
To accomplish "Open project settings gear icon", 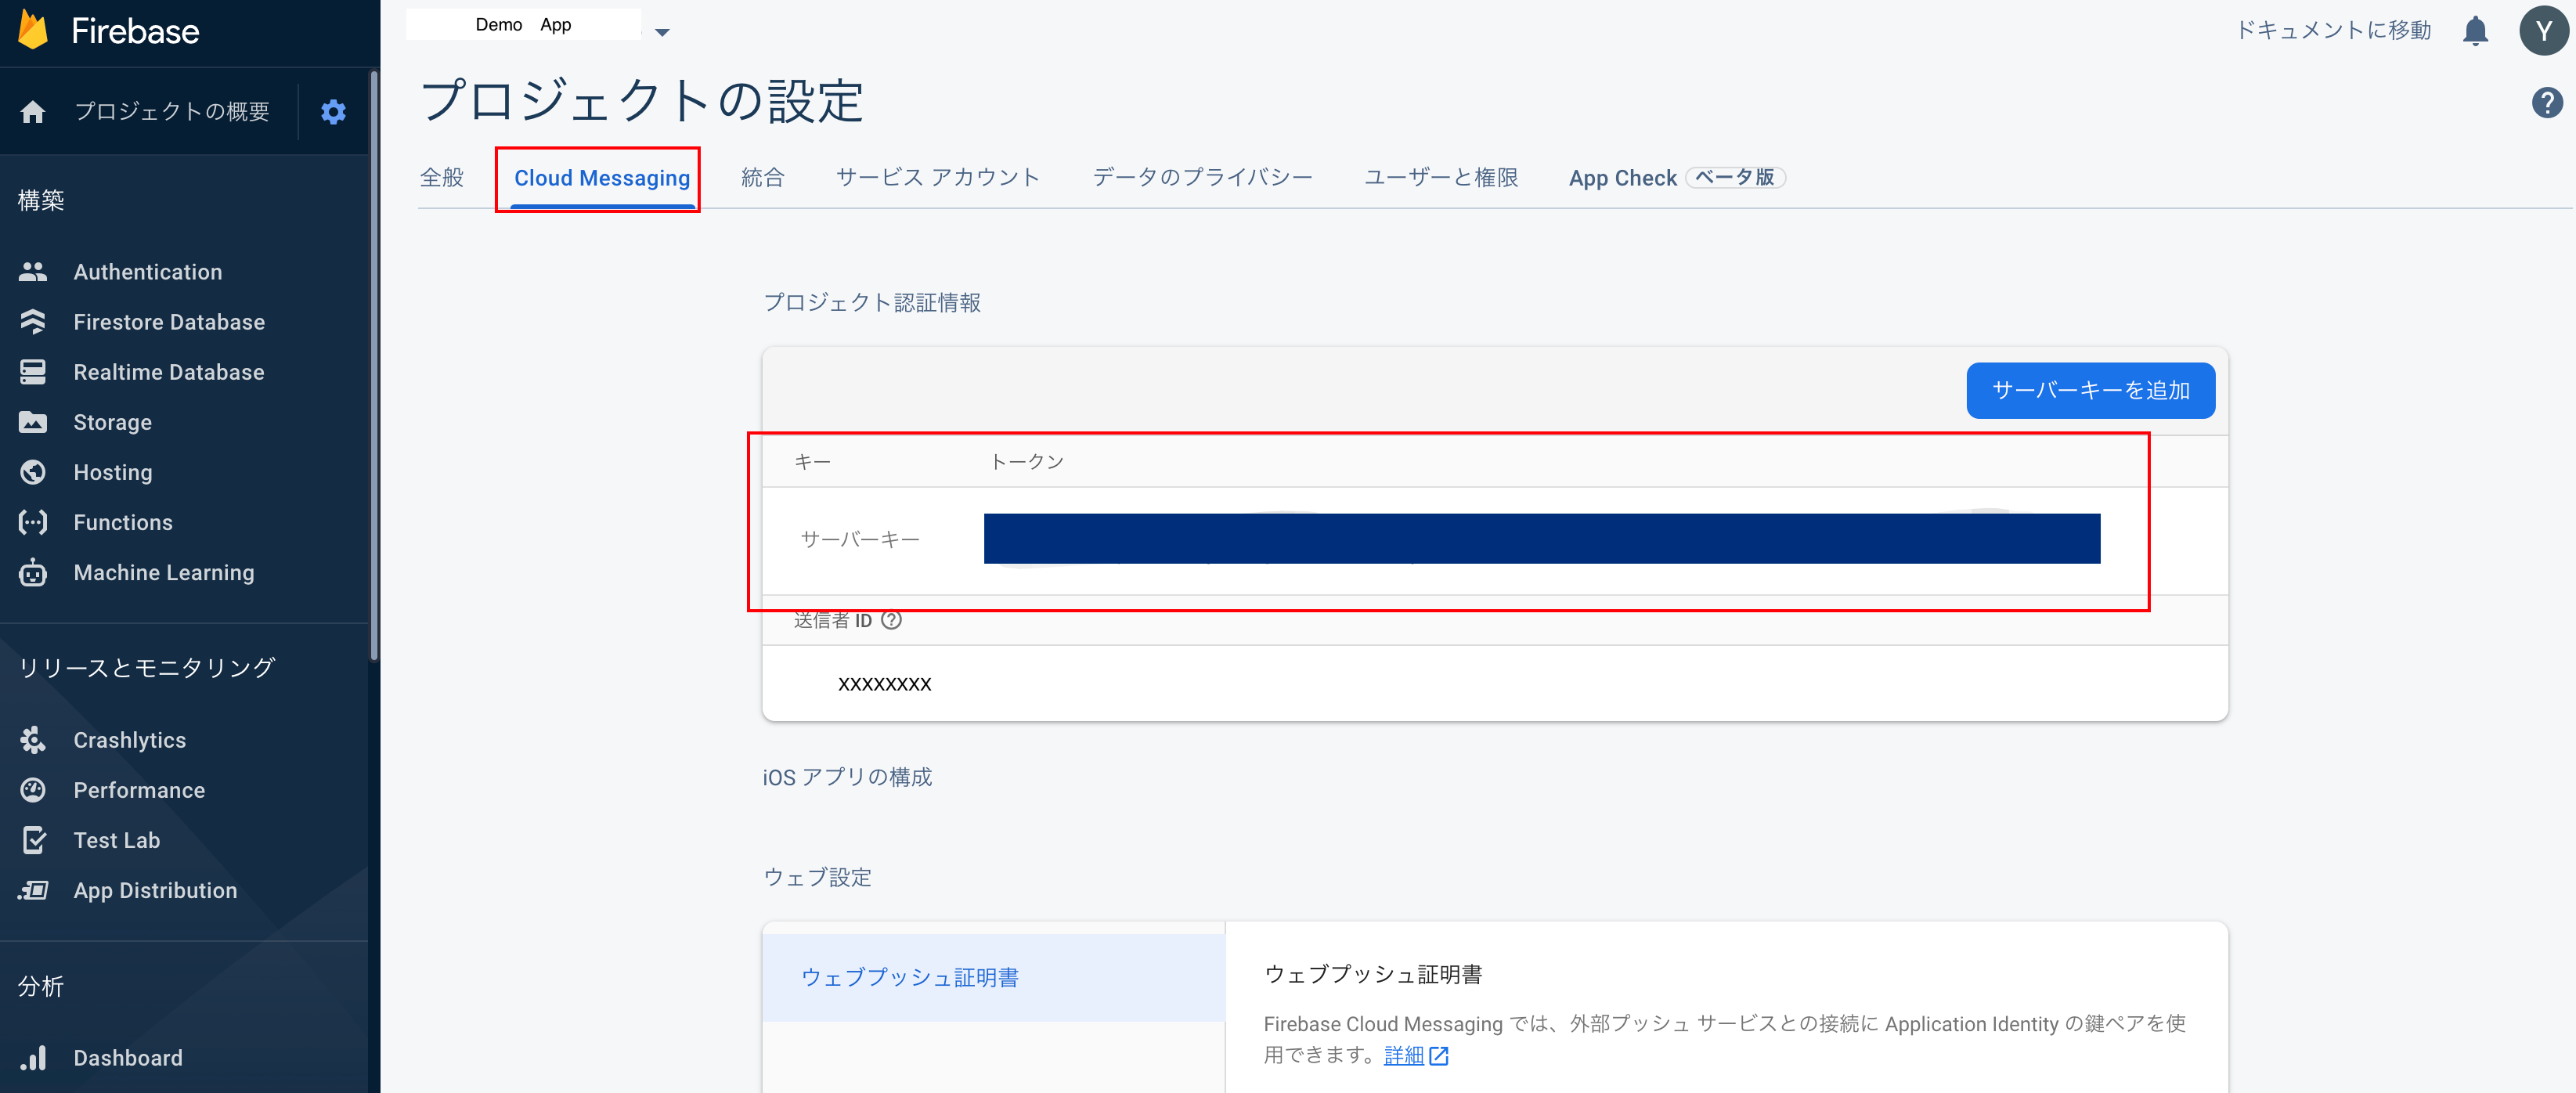I will (x=333, y=111).
